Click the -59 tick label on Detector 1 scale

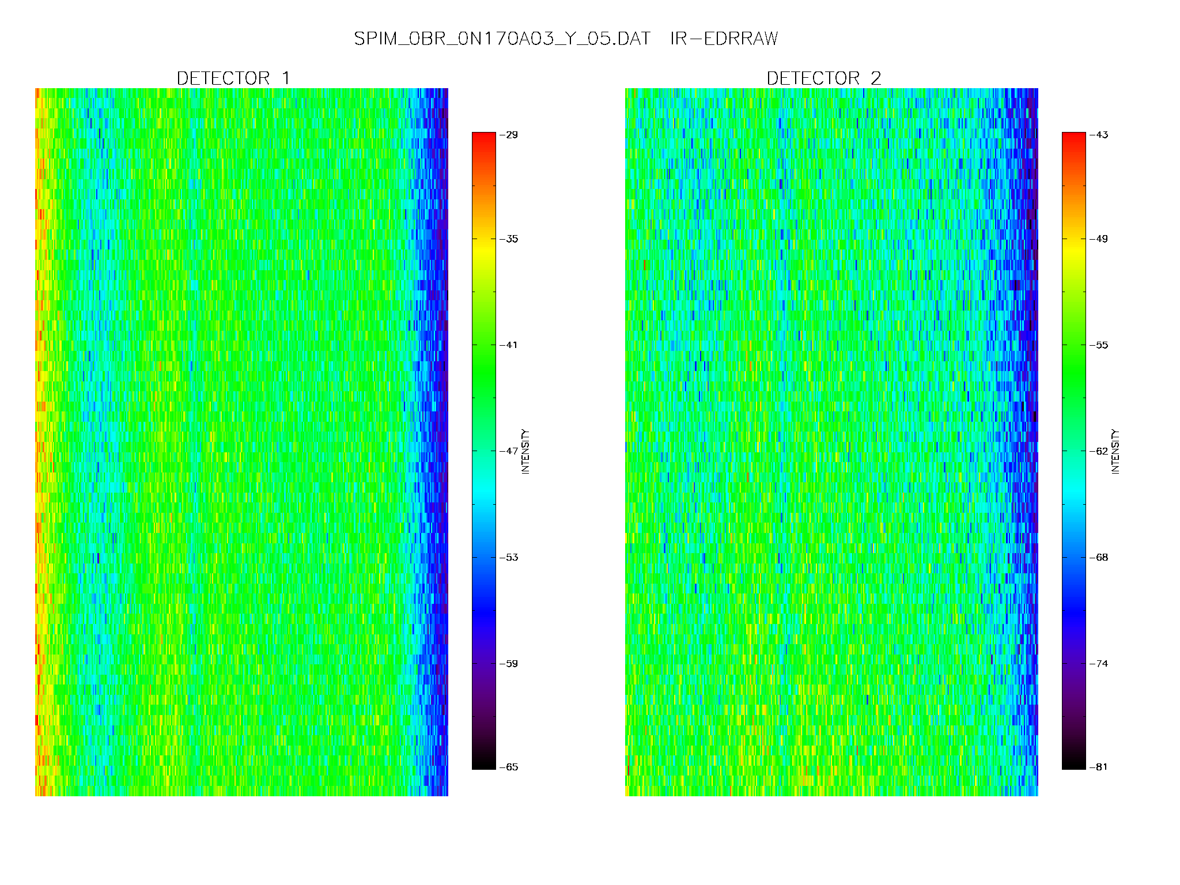(509, 664)
